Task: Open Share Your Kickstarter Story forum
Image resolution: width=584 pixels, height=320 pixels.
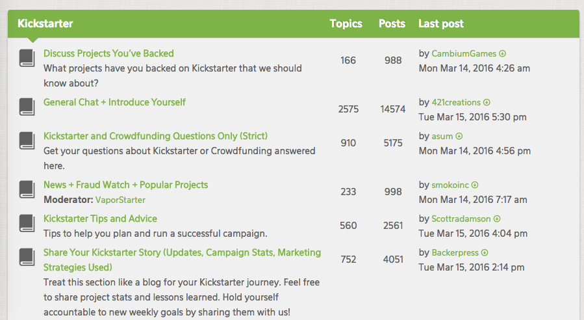Action: point(182,252)
